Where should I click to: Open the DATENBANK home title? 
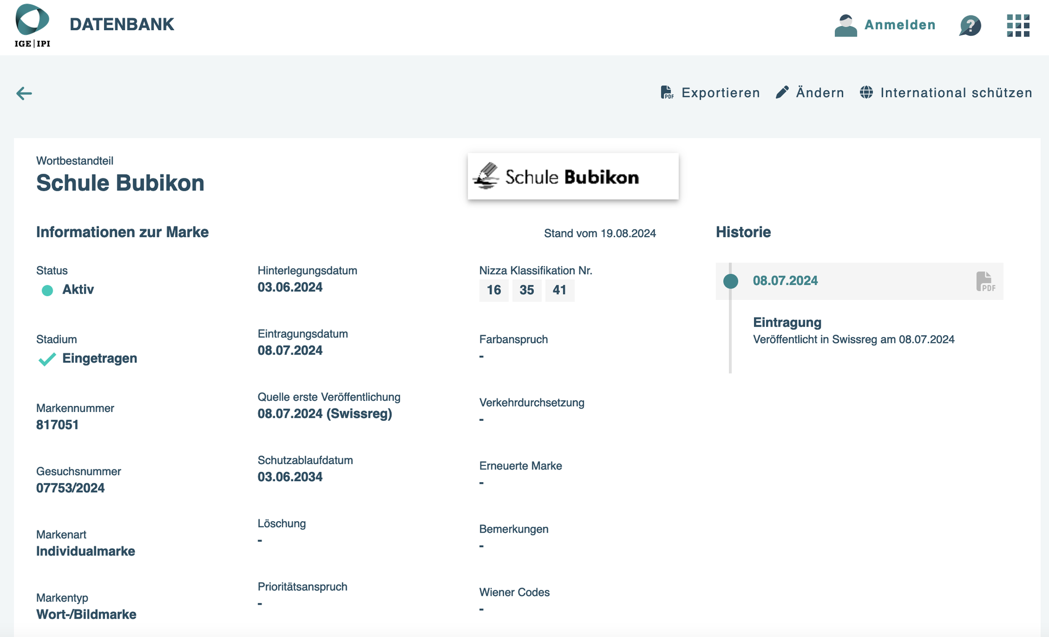pos(122,25)
